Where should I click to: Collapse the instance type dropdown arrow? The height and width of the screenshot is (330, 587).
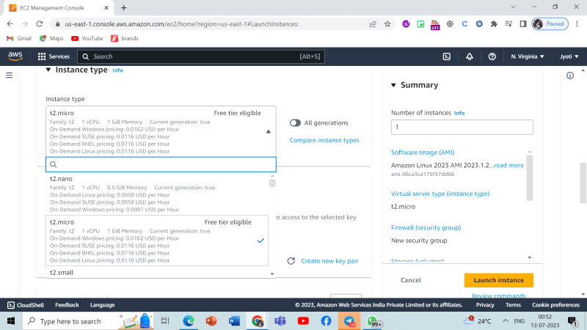coord(268,132)
